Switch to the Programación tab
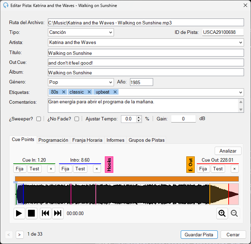This screenshot has width=251, height=244. click(x=53, y=140)
